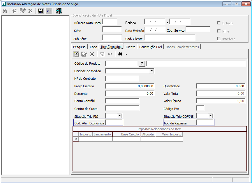
Task: Click the ? lookup button for Código do Produto
Action: [142, 64]
